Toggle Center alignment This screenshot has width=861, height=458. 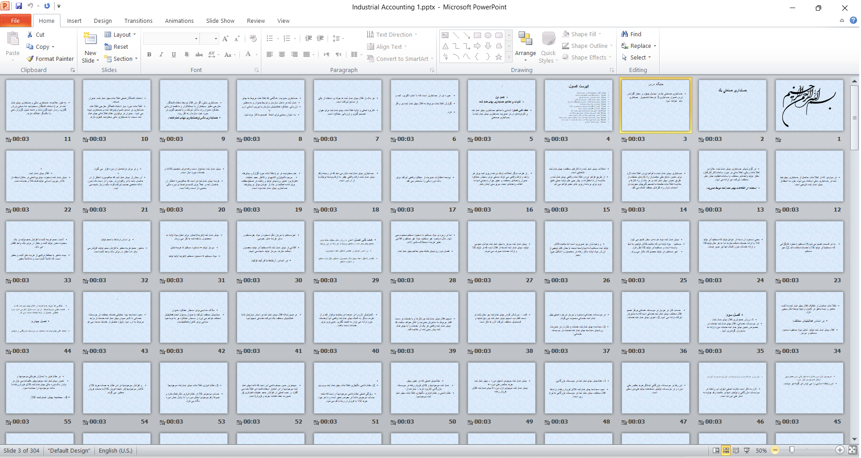coord(282,55)
